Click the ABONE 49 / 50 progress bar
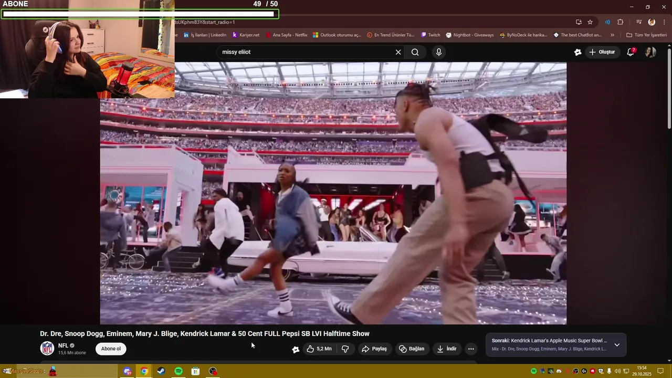Viewport: 672px width, 378px height. coord(140,14)
